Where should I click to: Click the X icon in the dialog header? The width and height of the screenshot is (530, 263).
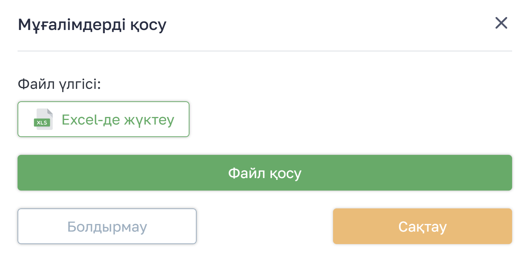tap(501, 23)
